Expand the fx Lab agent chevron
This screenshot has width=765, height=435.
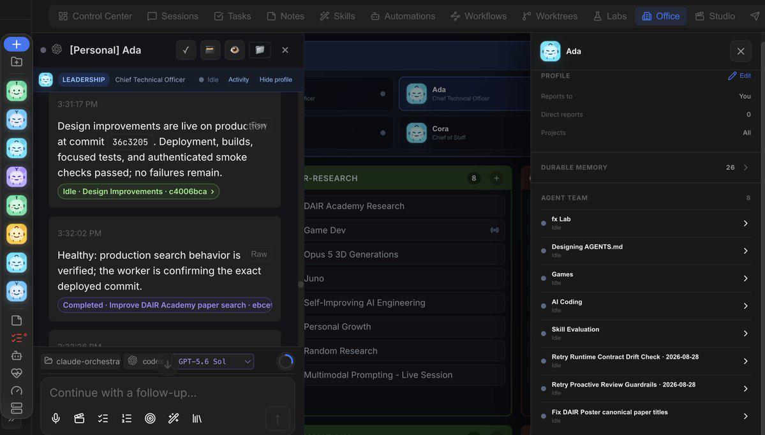pos(745,223)
